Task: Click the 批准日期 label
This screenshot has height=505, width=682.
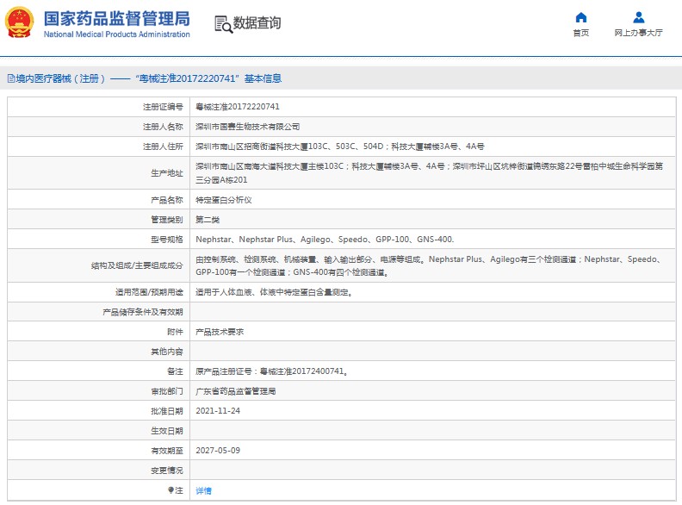Action: click(167, 410)
